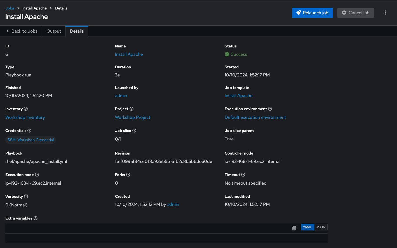
Task: Open the Workshop Project link
Action: pos(133,117)
